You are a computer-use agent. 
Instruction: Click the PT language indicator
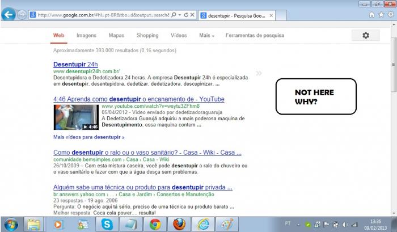[288, 223]
